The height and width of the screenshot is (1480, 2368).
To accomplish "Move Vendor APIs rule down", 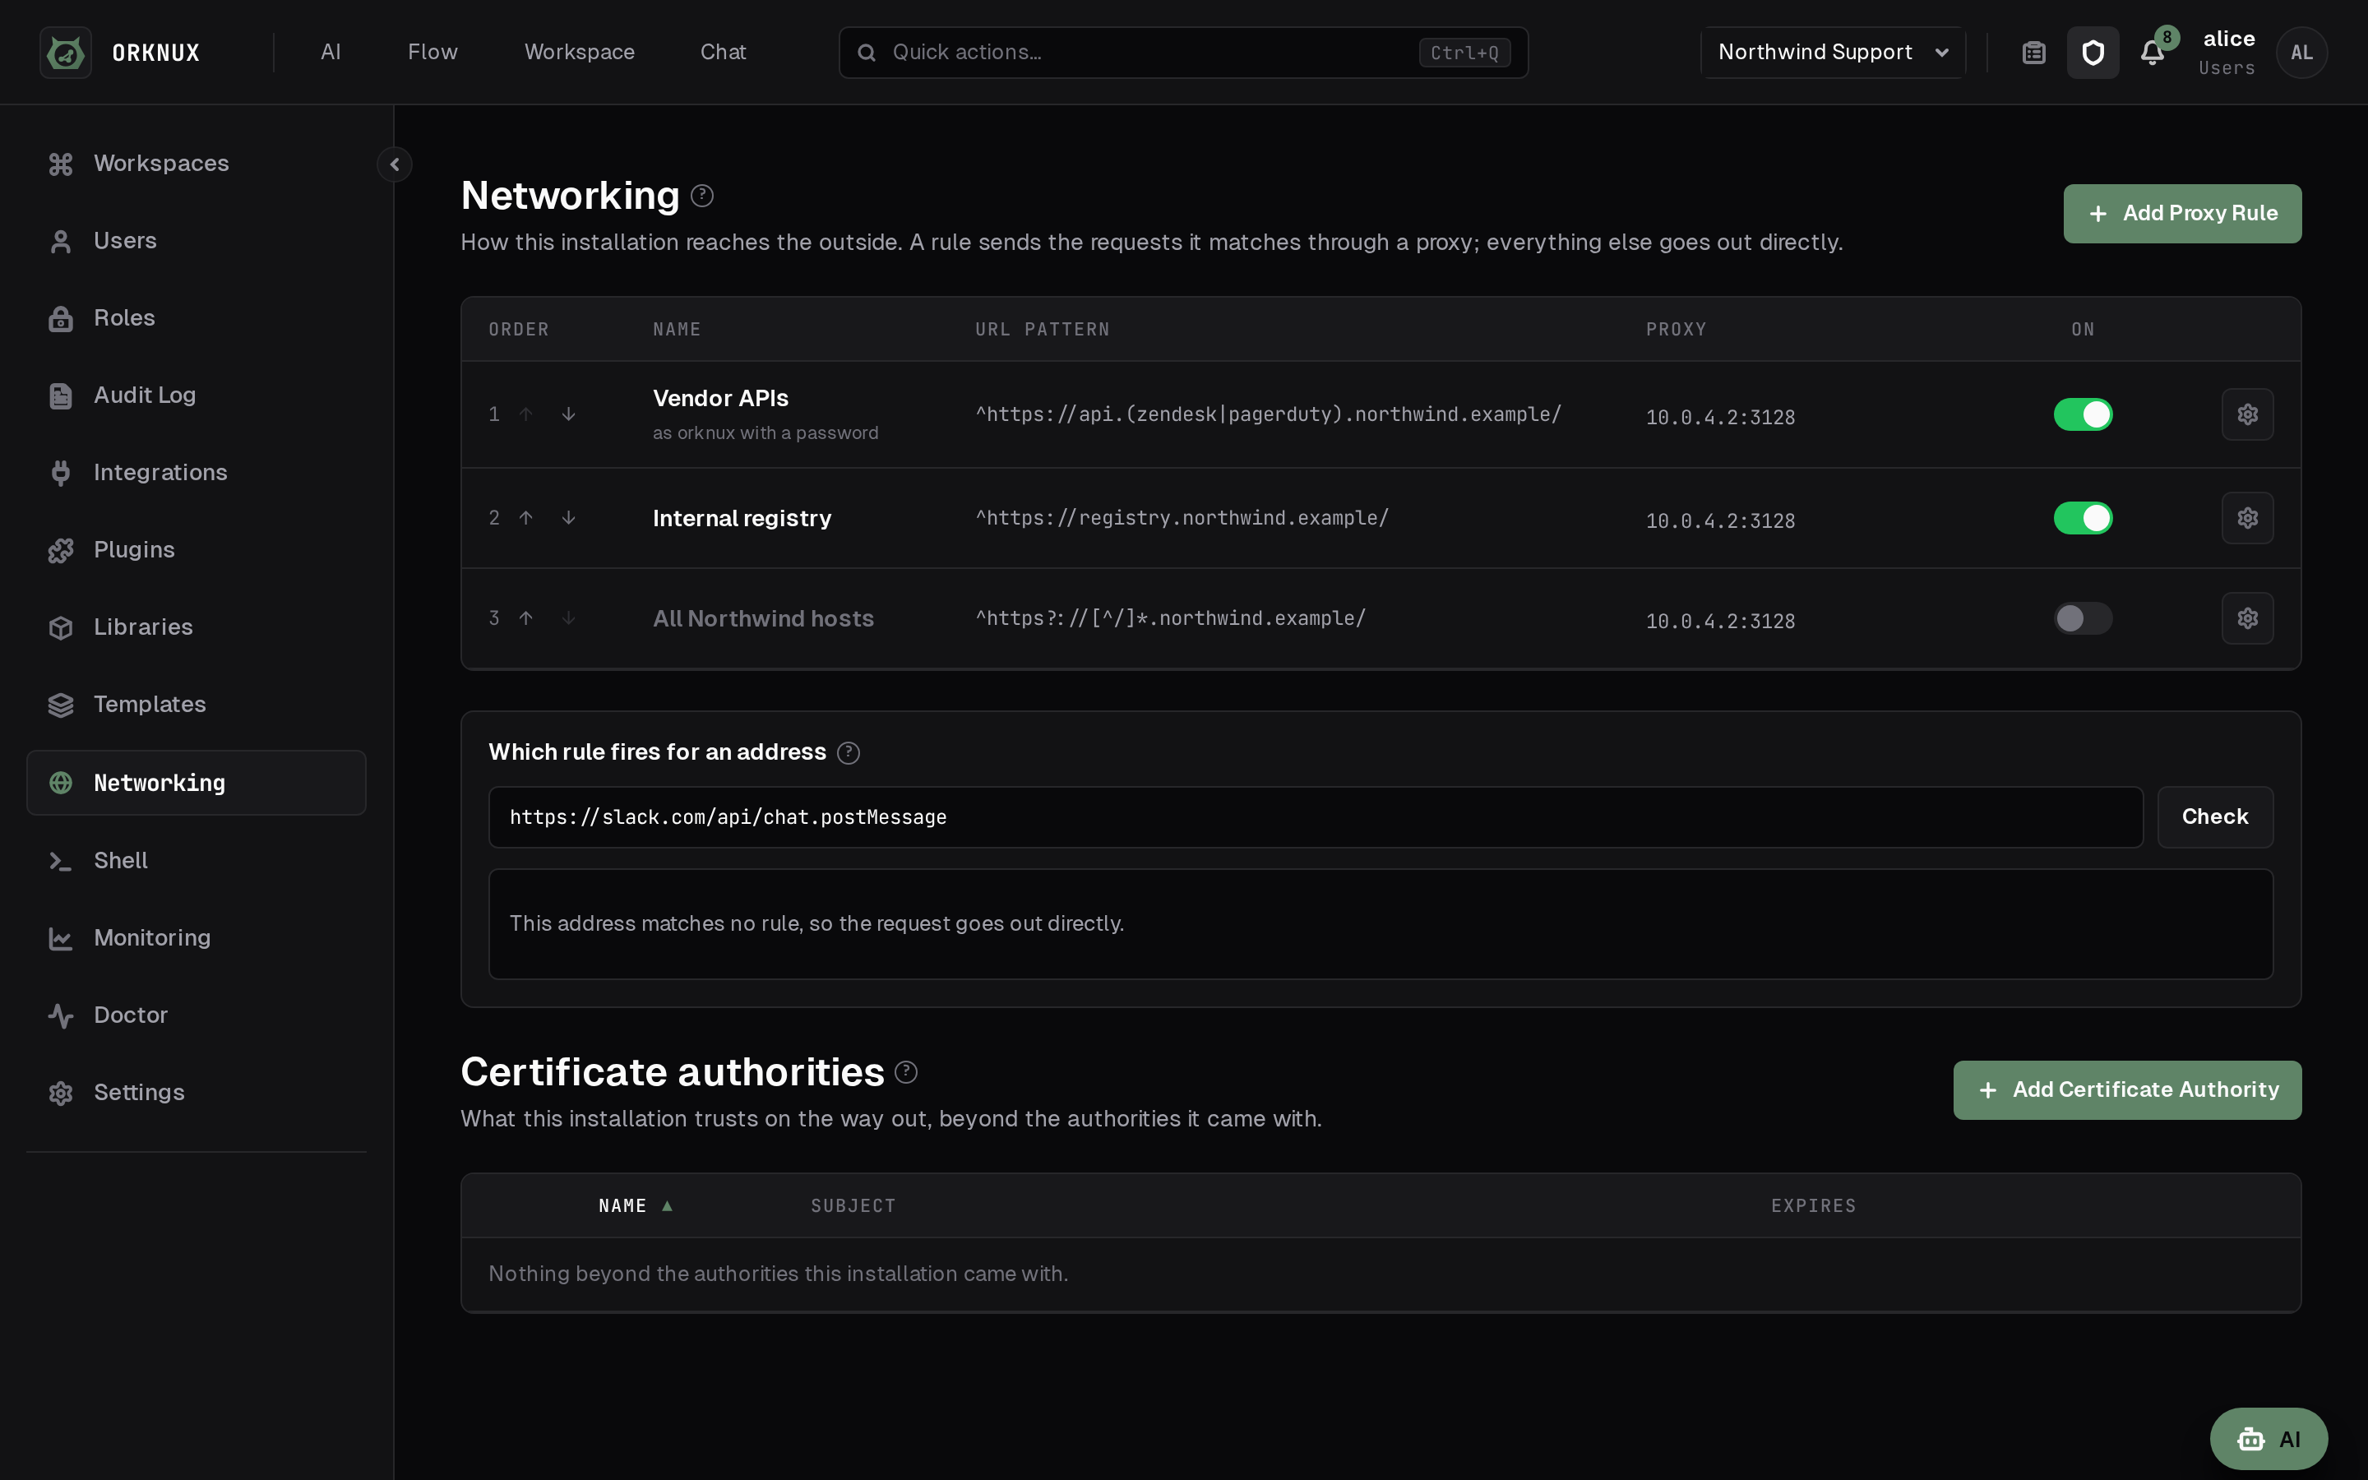I will point(568,414).
